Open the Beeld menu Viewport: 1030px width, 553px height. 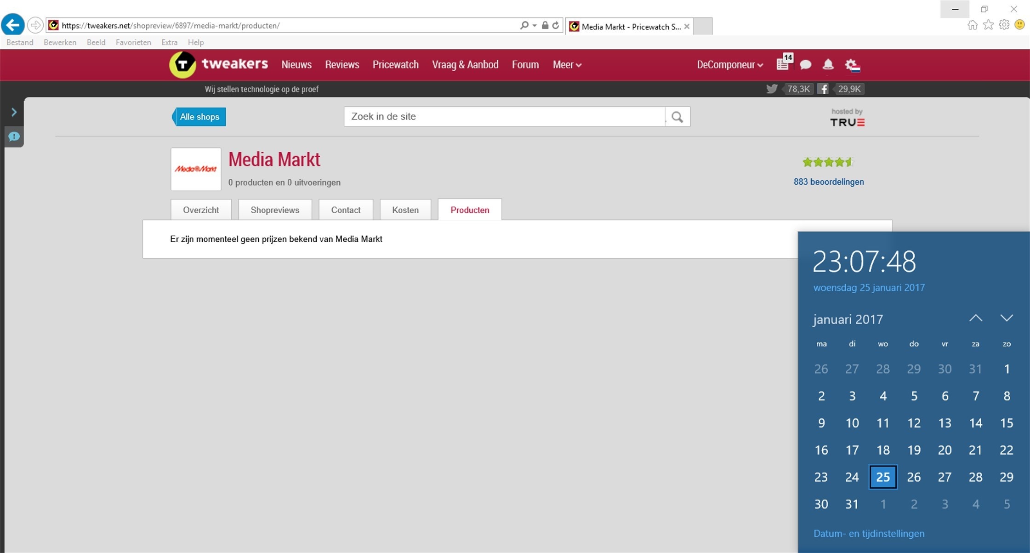(96, 42)
